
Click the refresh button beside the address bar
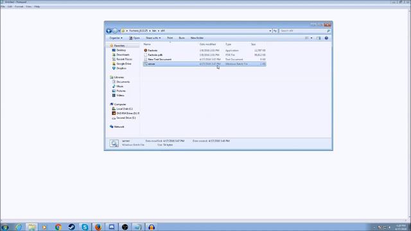(x=275, y=31)
